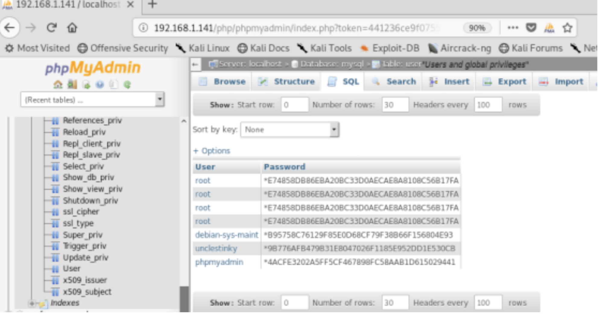Sort by the User column header
The height and width of the screenshot is (316, 602).
coord(205,167)
